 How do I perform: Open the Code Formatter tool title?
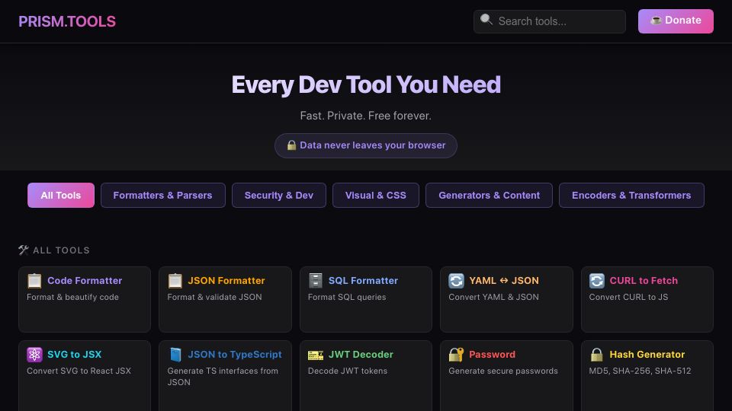(85, 281)
